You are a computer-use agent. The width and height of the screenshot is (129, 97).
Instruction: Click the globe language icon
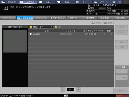point(114,2)
